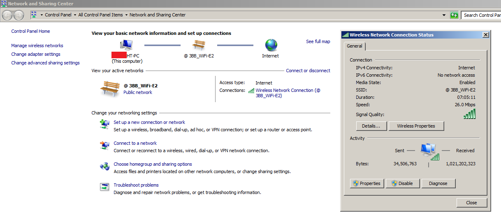Expand the Control Panel breadcrumb dropdown arrow
The image size is (501, 217).
tap(75, 15)
